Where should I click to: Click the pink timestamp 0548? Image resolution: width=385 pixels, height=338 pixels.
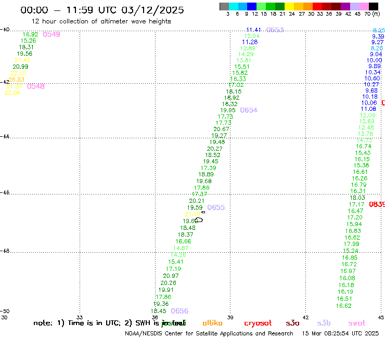tap(35, 86)
